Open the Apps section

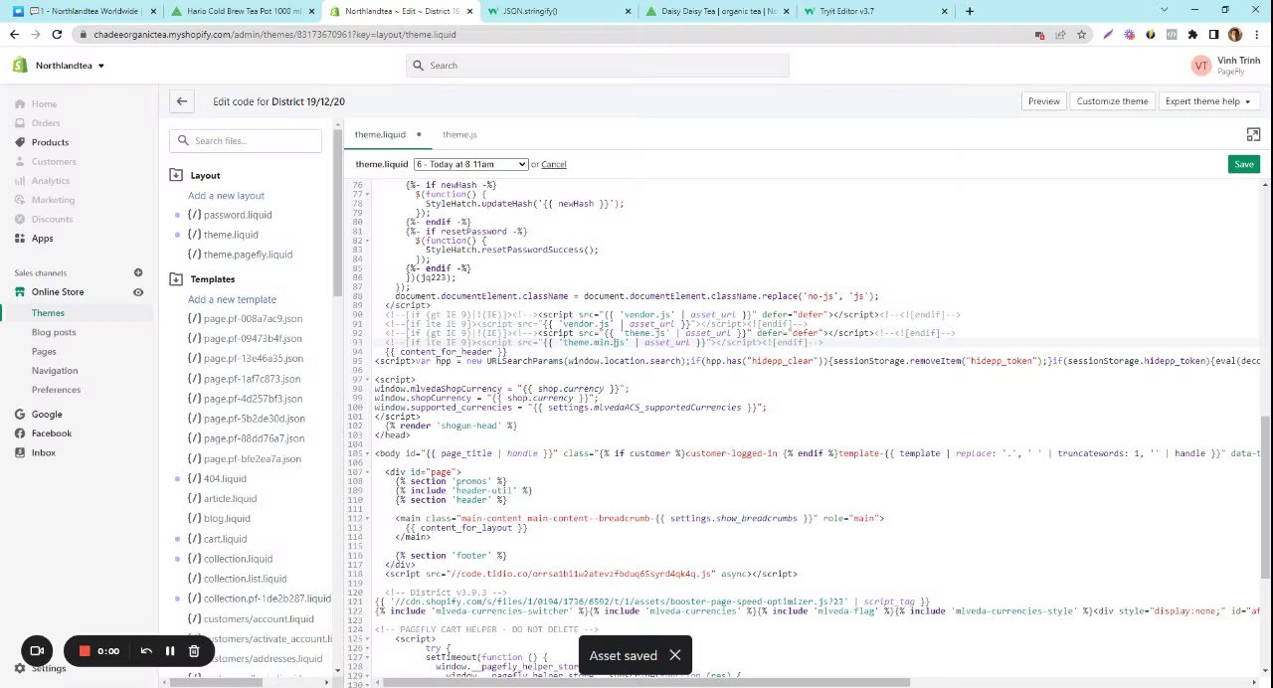point(42,239)
